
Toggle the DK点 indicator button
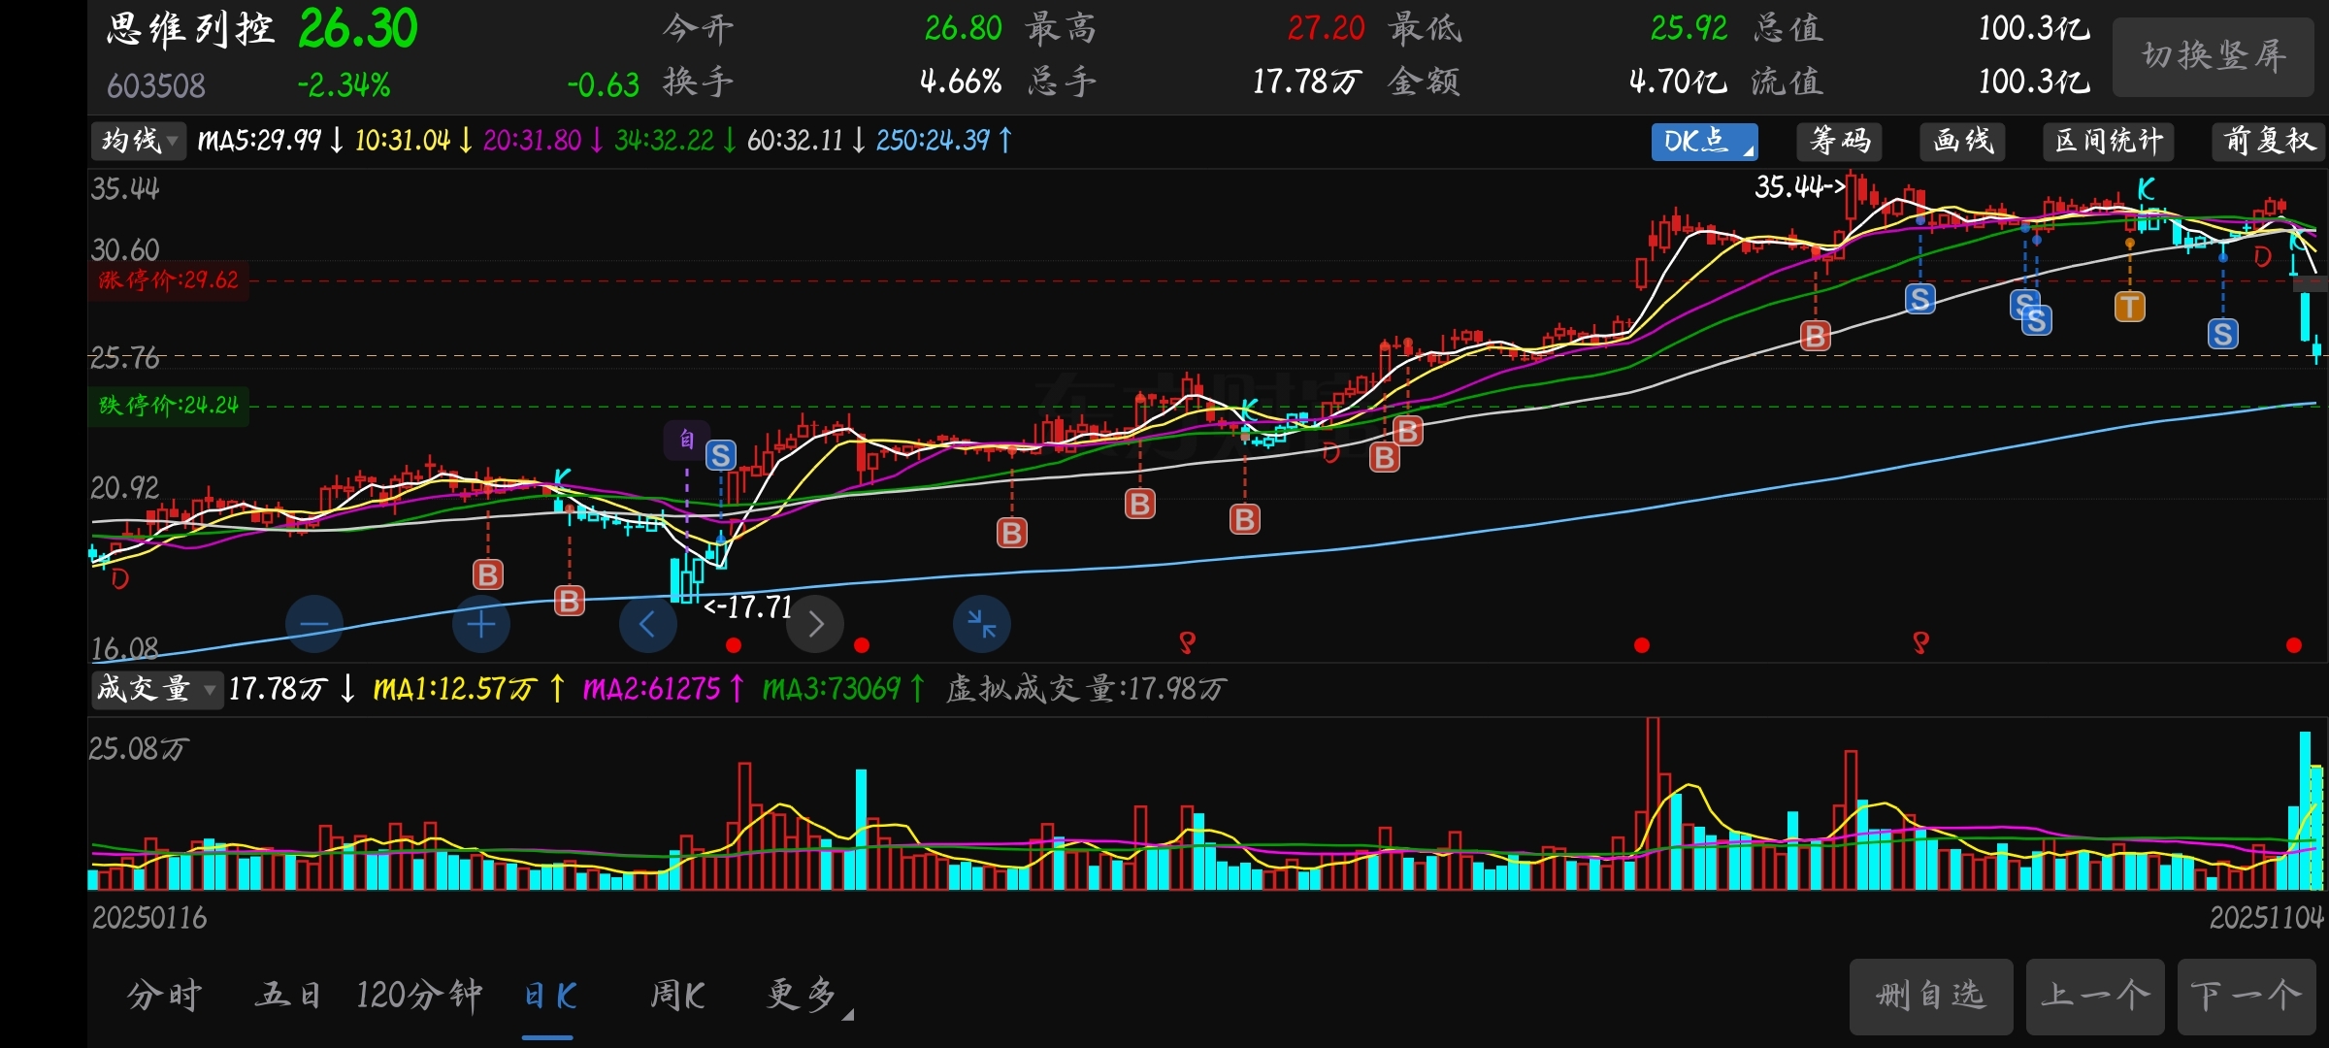tap(1703, 142)
